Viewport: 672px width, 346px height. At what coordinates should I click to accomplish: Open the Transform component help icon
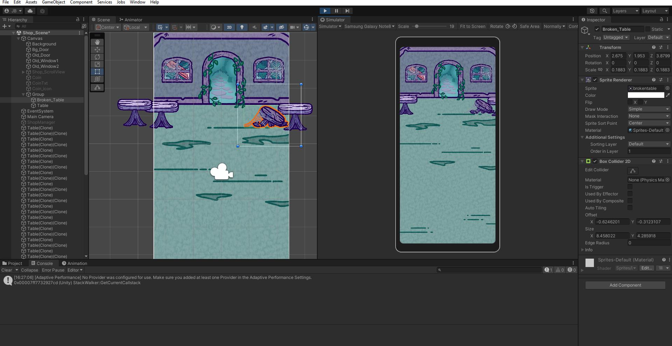(x=653, y=47)
